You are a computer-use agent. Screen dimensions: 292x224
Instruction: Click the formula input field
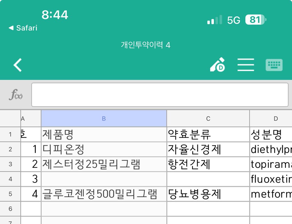160,95
